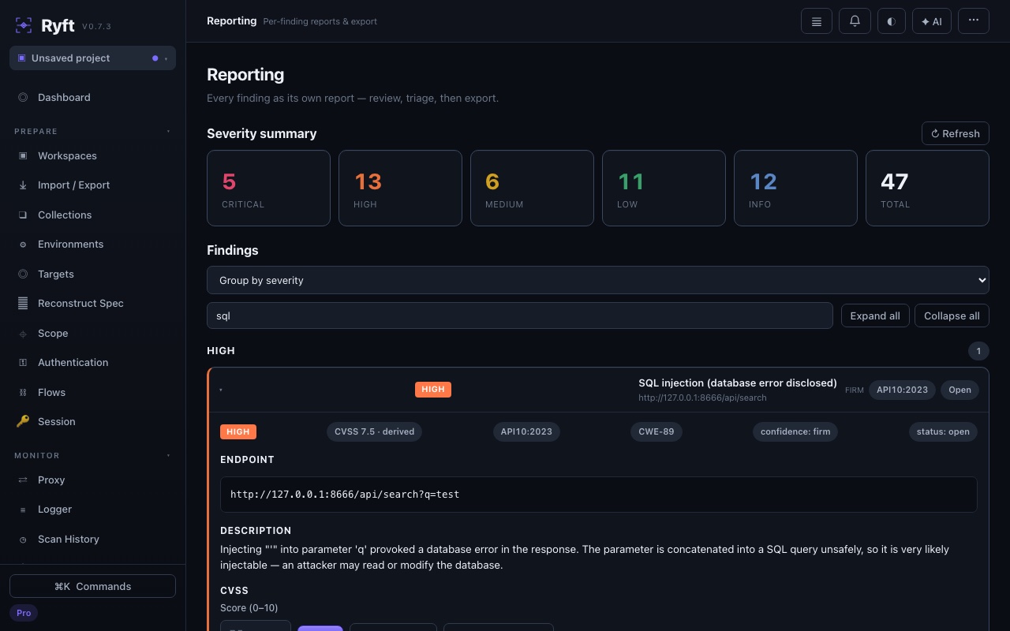Open the Scope page
This screenshot has height=631, width=1010.
tap(92, 333)
